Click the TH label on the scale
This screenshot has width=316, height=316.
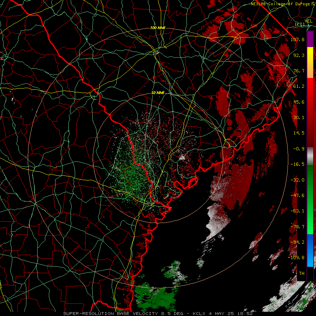click(302, 274)
